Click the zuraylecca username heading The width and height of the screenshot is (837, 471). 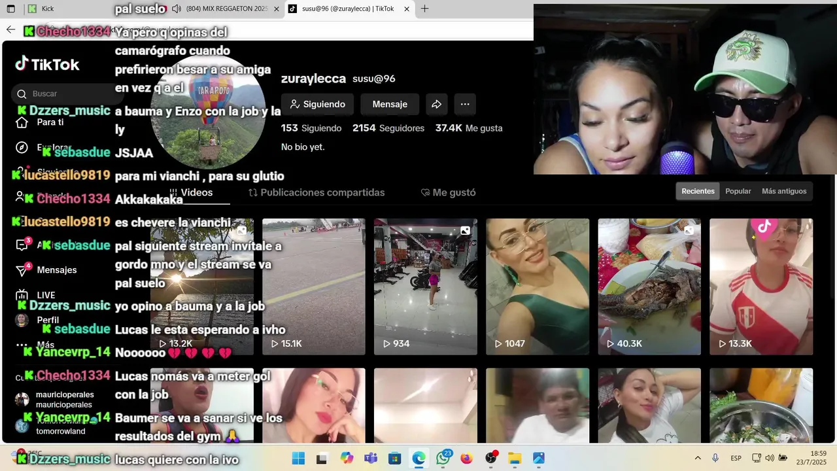[x=313, y=78]
